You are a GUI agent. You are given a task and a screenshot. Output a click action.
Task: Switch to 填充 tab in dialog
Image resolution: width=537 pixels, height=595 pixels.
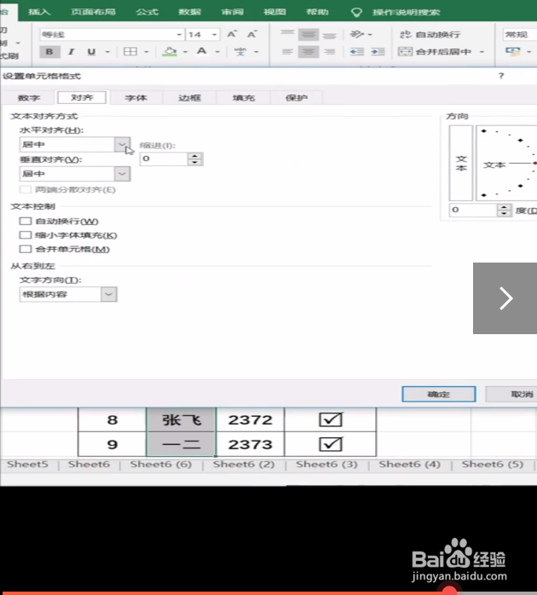[243, 98]
